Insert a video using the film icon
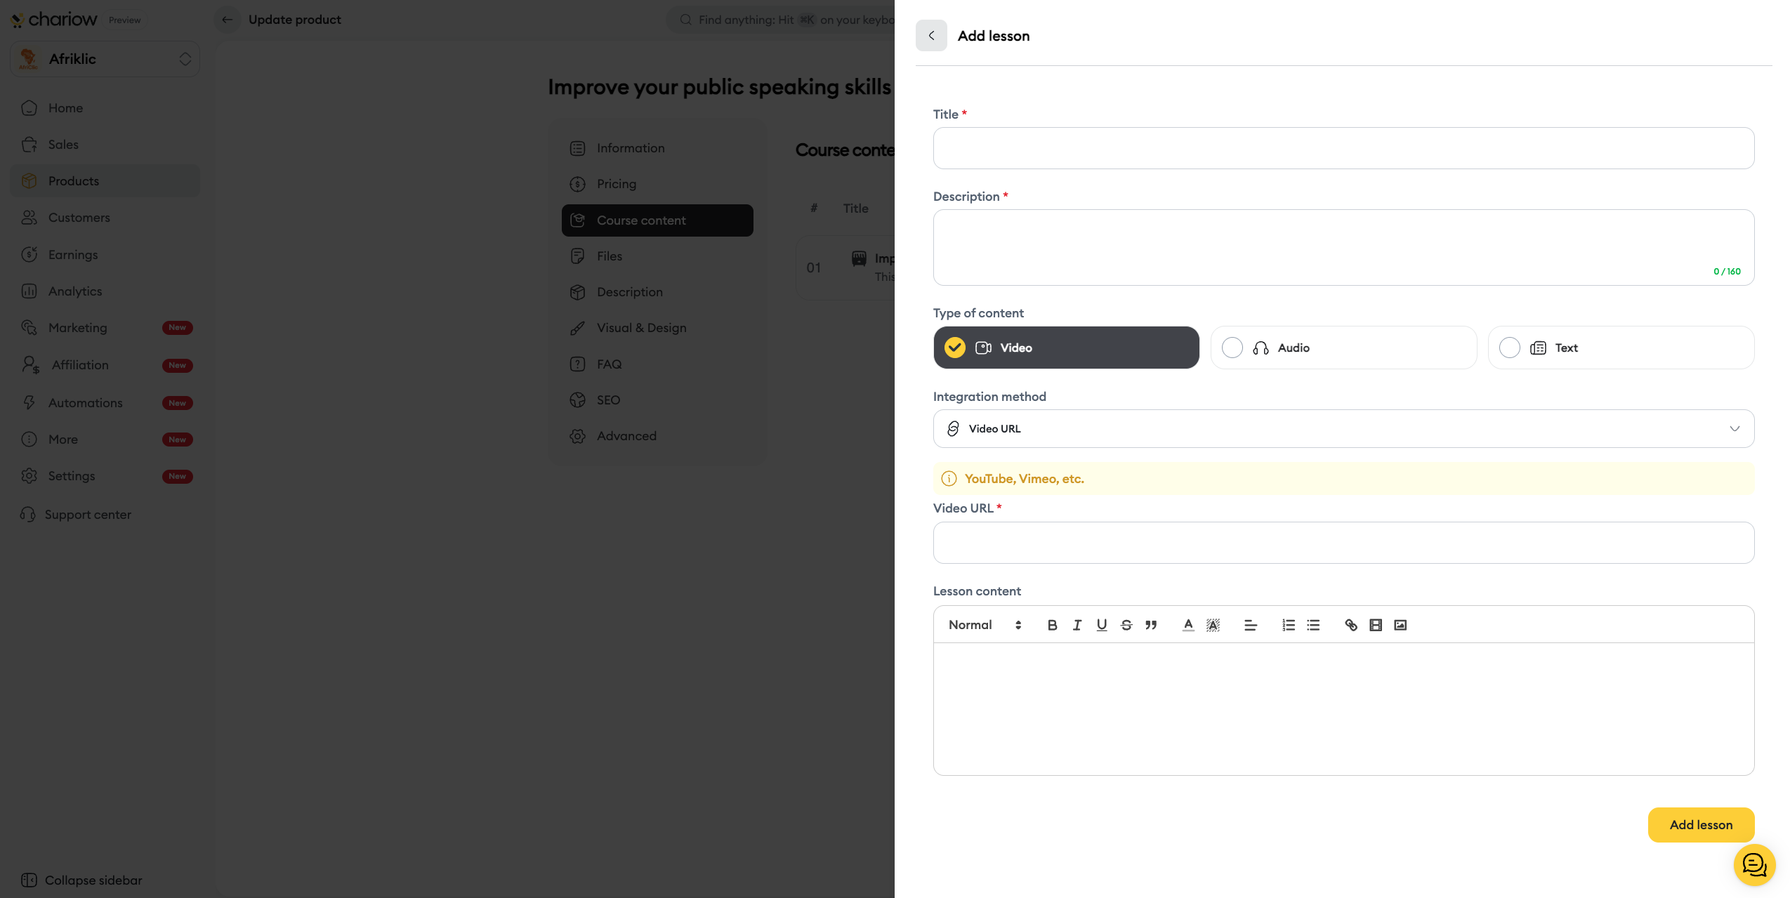1790x898 pixels. pyautogui.click(x=1375, y=625)
